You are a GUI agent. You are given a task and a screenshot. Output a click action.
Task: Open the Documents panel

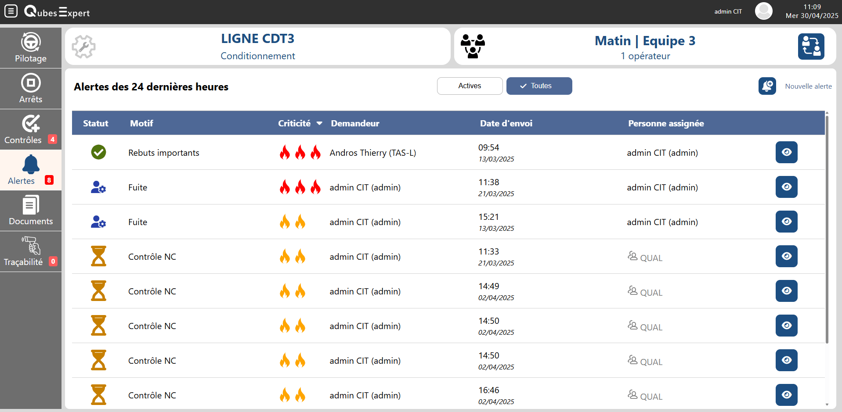pos(30,210)
